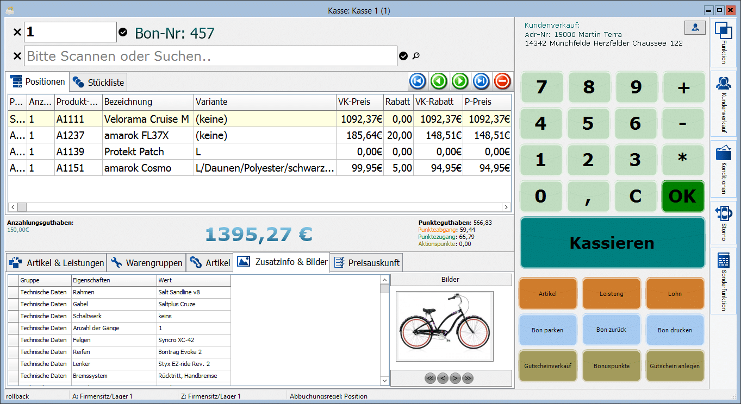The width and height of the screenshot is (741, 404).
Task: Click the magnifier search icon beside search field
Action: click(x=416, y=56)
